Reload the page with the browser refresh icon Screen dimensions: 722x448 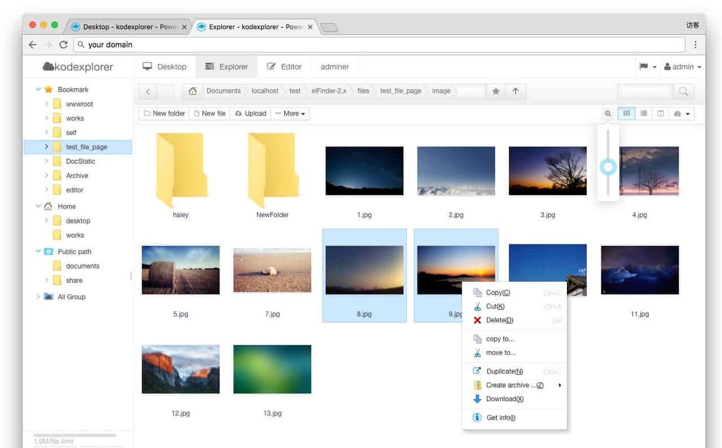pos(63,45)
